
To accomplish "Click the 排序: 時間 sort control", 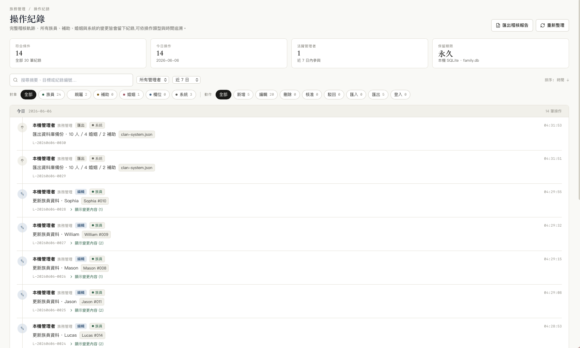I will tap(557, 80).
